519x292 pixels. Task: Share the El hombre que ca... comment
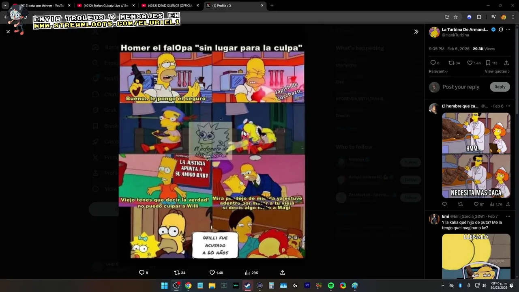tap(508, 204)
